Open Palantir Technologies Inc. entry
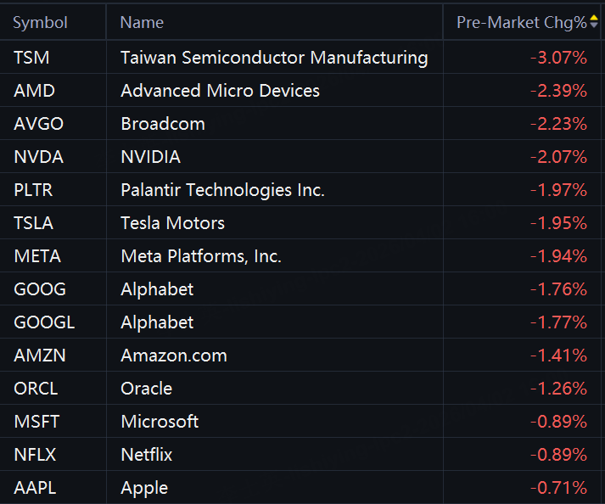Image resolution: width=605 pixels, height=504 pixels. pyautogui.click(x=222, y=190)
